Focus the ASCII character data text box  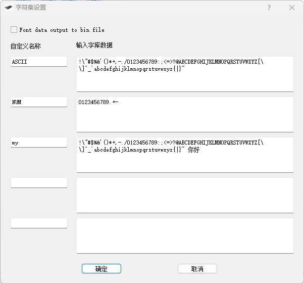pyautogui.click(x=185, y=80)
